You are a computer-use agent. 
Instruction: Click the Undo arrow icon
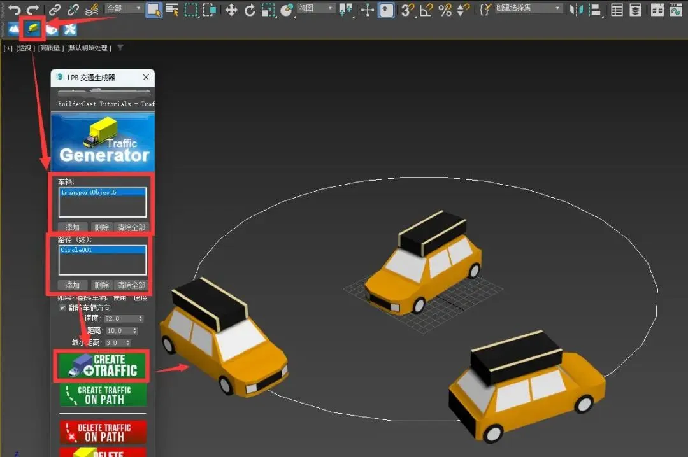coord(14,10)
